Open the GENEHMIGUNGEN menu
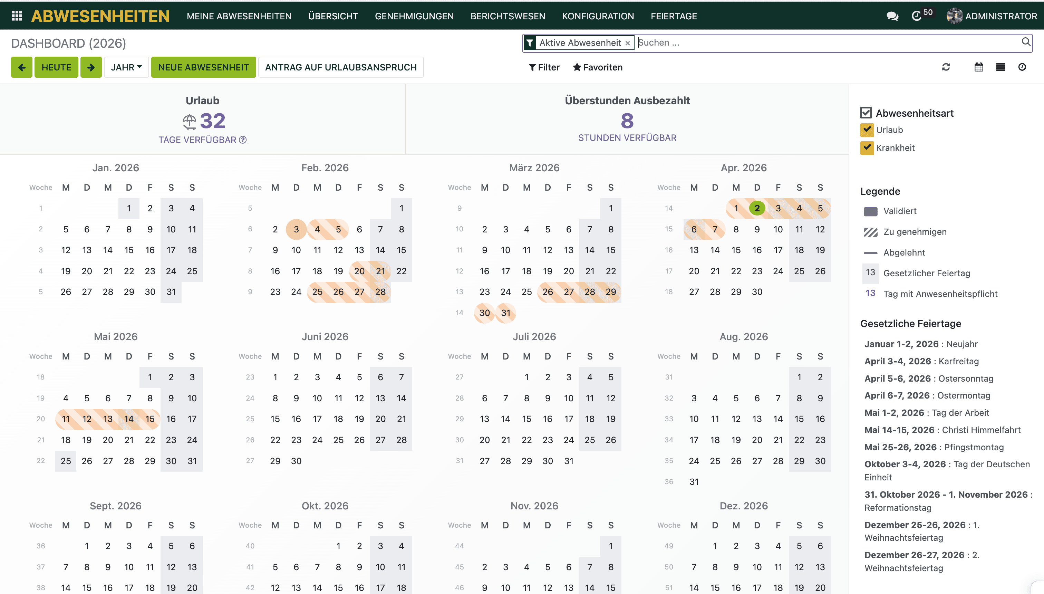1044x594 pixels. (414, 16)
